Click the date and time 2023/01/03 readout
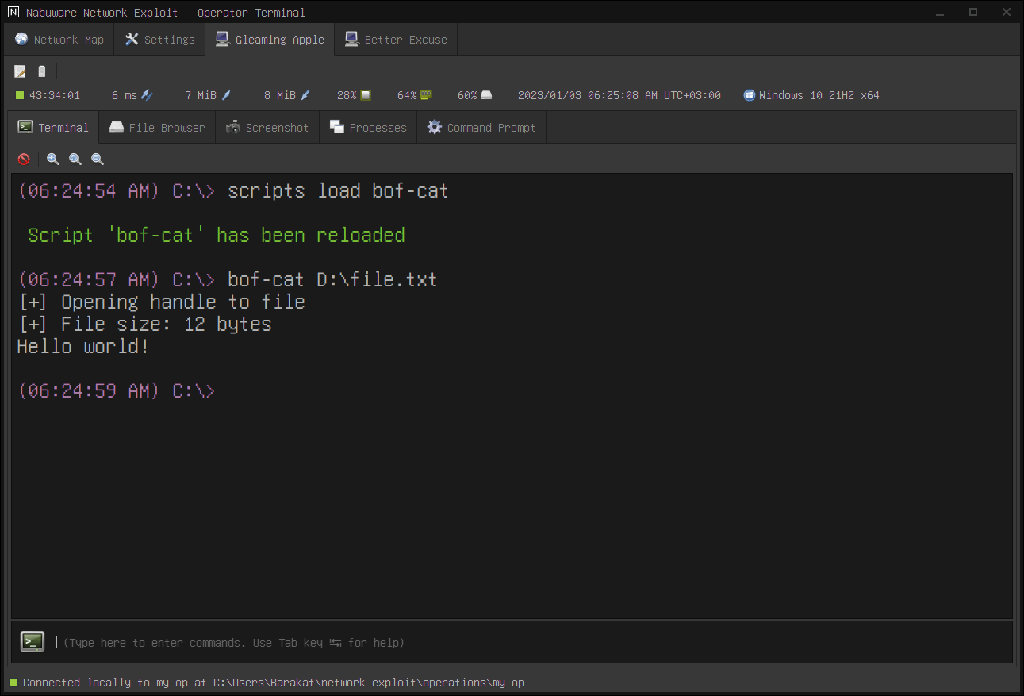Screen dimensions: 1024x696 click(619, 95)
